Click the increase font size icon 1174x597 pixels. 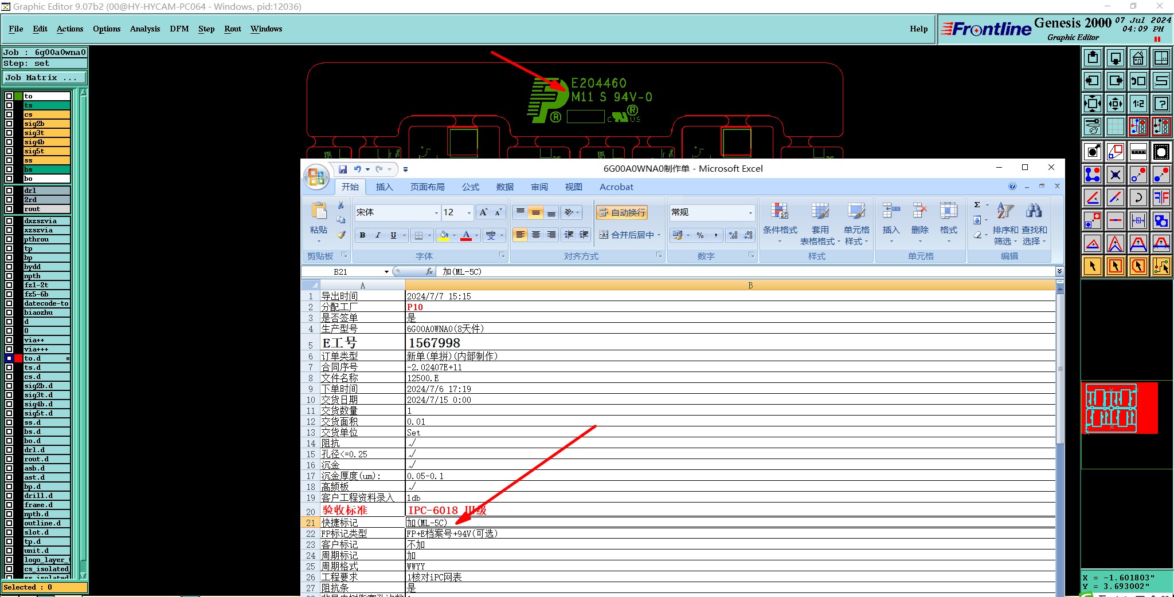click(484, 212)
